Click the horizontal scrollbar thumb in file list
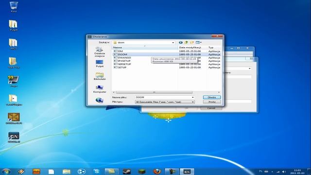This screenshot has height=175, width=311. [154, 92]
